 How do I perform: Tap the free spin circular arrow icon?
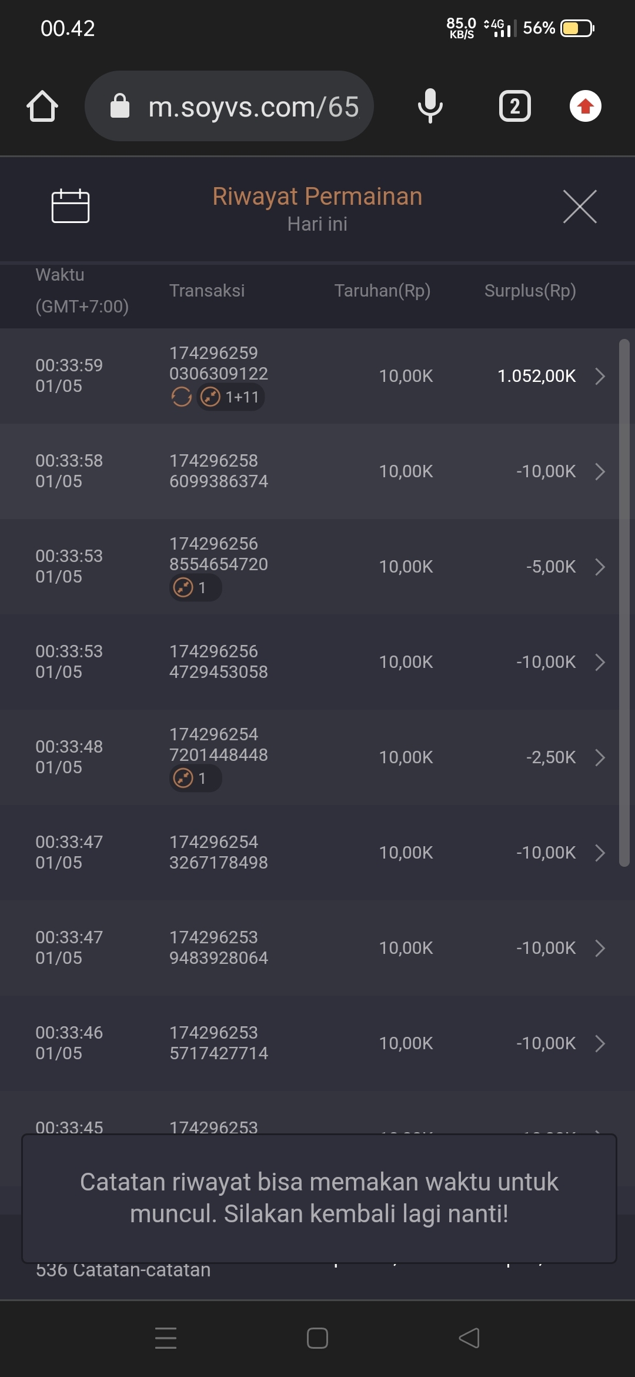[x=181, y=397]
